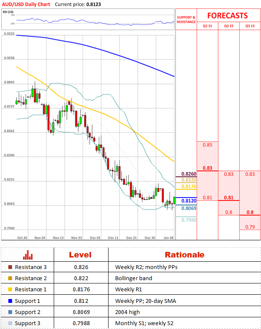Click the 0.8220 resistance level label
The image size is (261, 329).
pos(189,179)
